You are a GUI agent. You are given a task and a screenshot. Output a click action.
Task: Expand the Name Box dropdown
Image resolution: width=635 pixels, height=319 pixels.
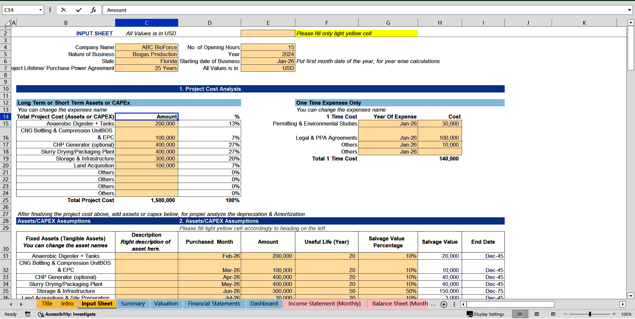[40, 10]
